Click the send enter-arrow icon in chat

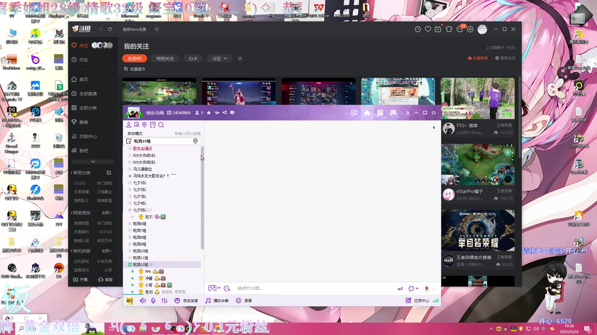pyautogui.click(x=400, y=289)
